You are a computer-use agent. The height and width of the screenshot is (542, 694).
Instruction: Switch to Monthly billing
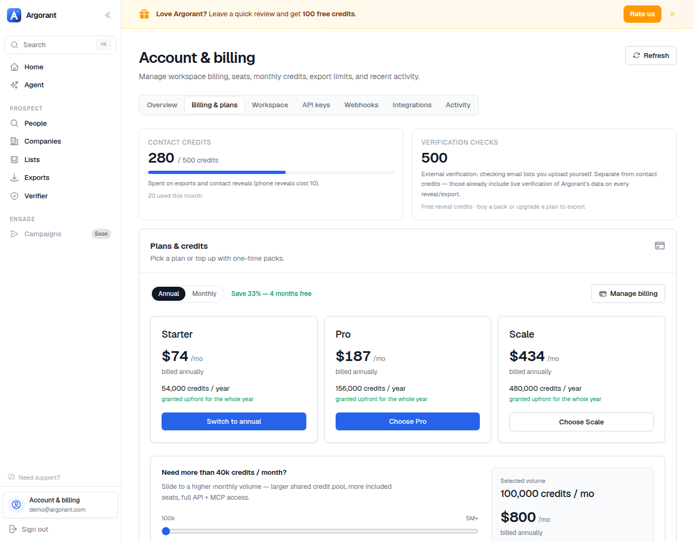tap(204, 294)
